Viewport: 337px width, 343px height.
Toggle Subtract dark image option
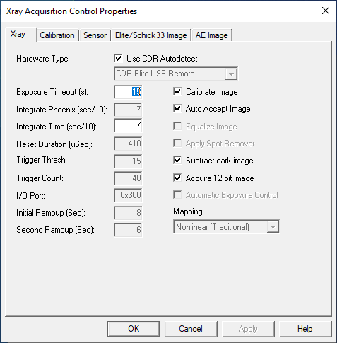[177, 161]
